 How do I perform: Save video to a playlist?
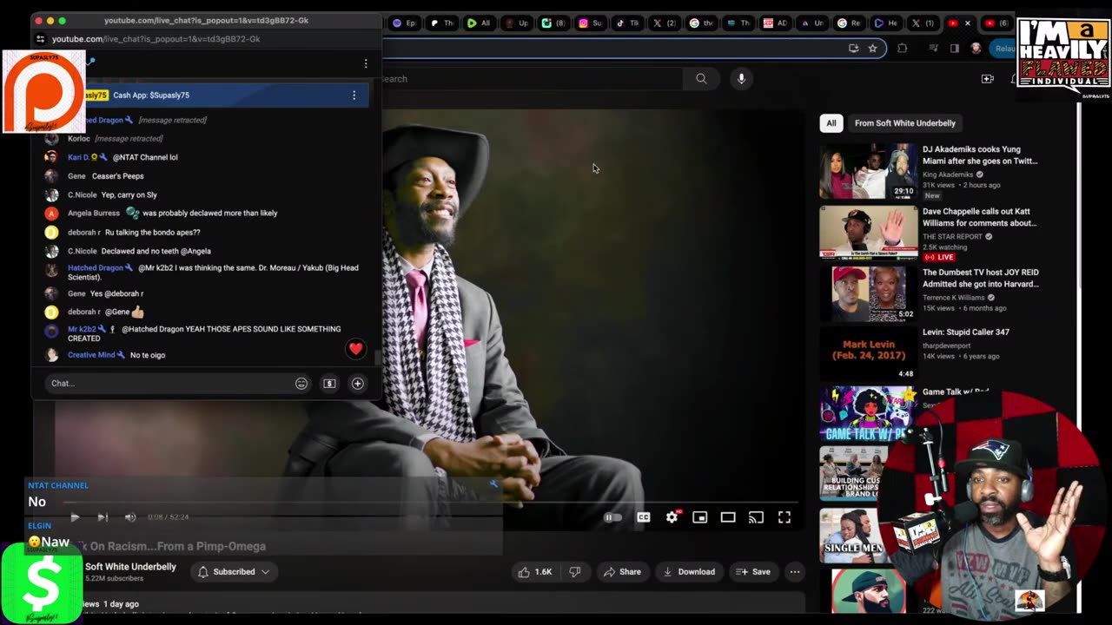(x=753, y=572)
